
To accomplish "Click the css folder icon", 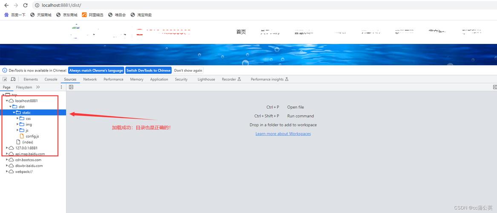I will point(22,118).
